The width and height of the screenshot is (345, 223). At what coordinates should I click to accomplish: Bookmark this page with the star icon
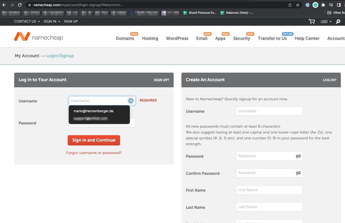[298, 5]
